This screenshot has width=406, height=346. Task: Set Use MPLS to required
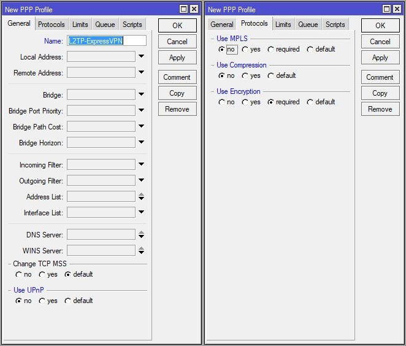(283, 49)
